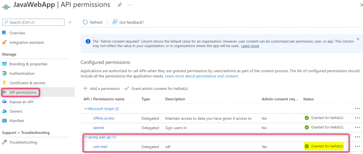Click the Expose an API cloud icon
This screenshot has width=363, height=154.
(x=4, y=102)
